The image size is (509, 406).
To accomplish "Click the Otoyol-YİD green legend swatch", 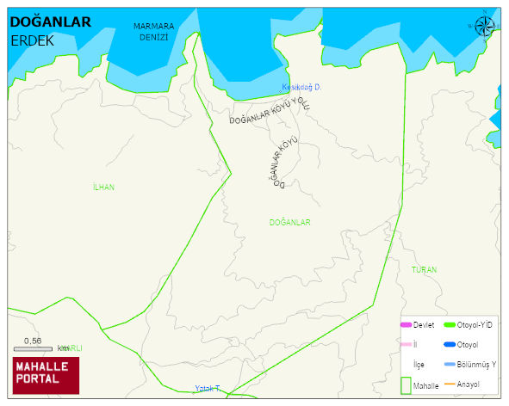I will 450,325.
